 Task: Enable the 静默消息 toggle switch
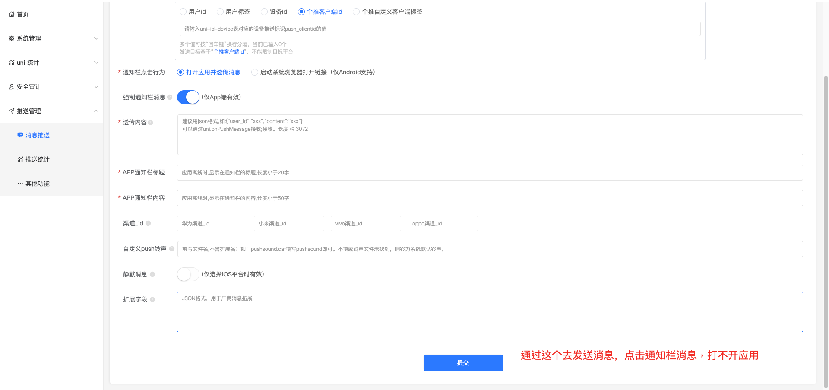[188, 274]
